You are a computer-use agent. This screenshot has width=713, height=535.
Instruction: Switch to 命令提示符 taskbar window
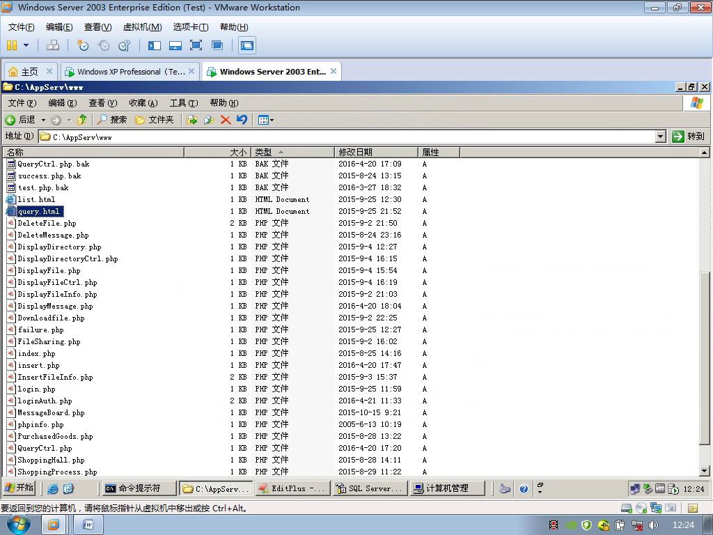tap(139, 488)
